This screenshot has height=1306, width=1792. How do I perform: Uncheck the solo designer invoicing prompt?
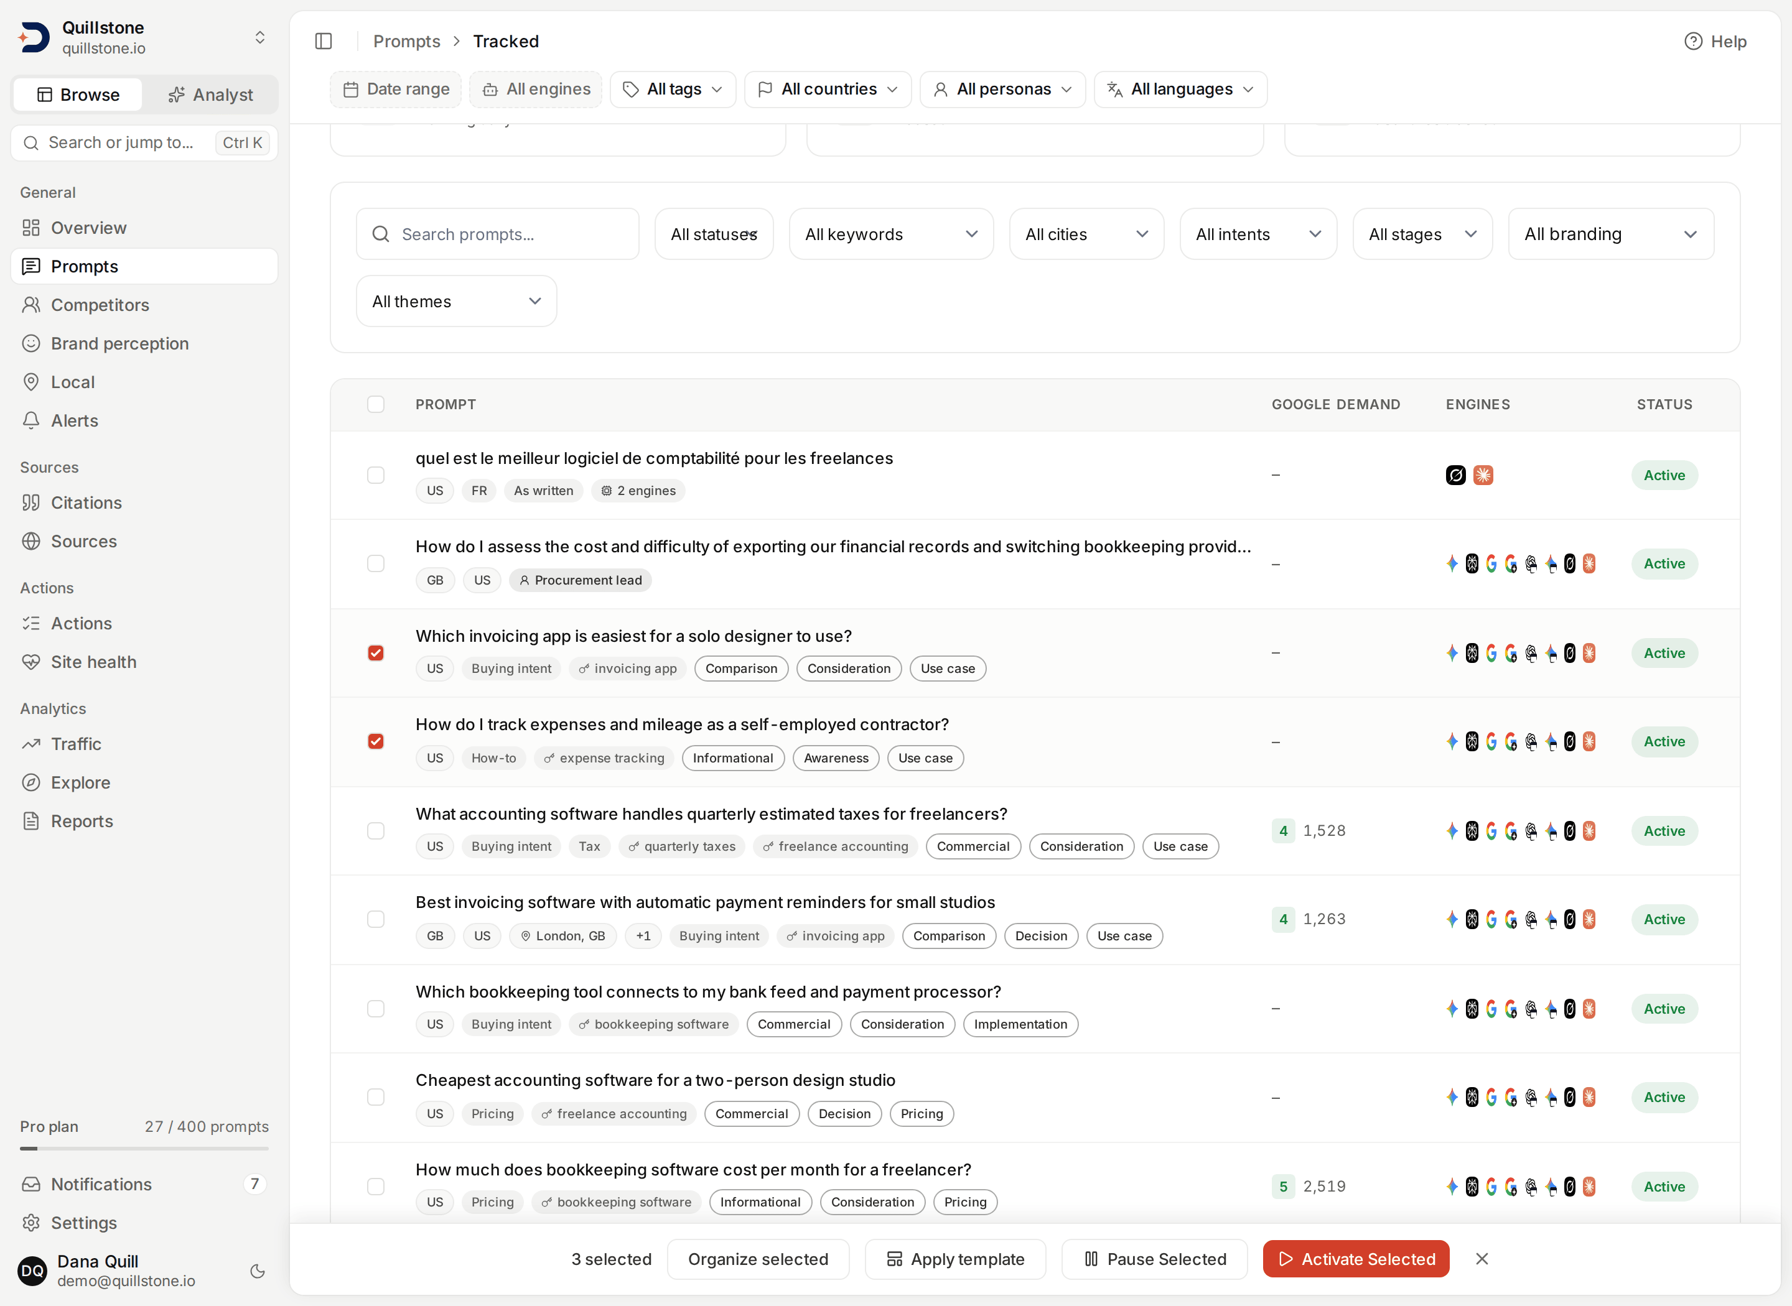click(376, 653)
